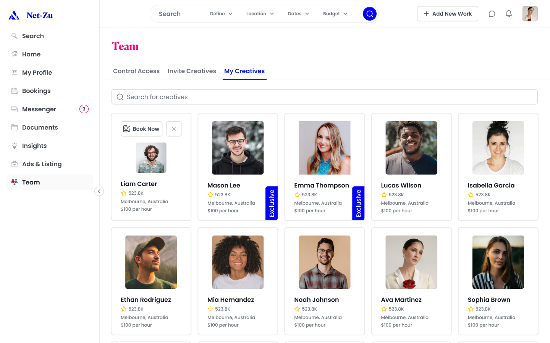The image size is (550, 343).
Task: Click the blue search magnifier button
Action: pyautogui.click(x=369, y=14)
